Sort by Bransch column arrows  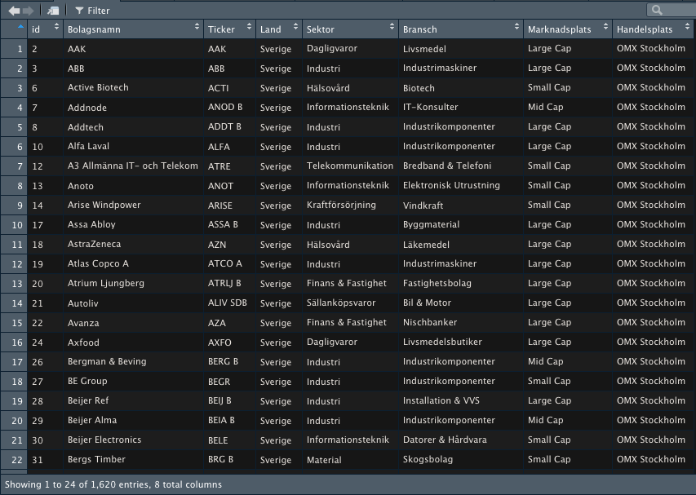click(516, 27)
